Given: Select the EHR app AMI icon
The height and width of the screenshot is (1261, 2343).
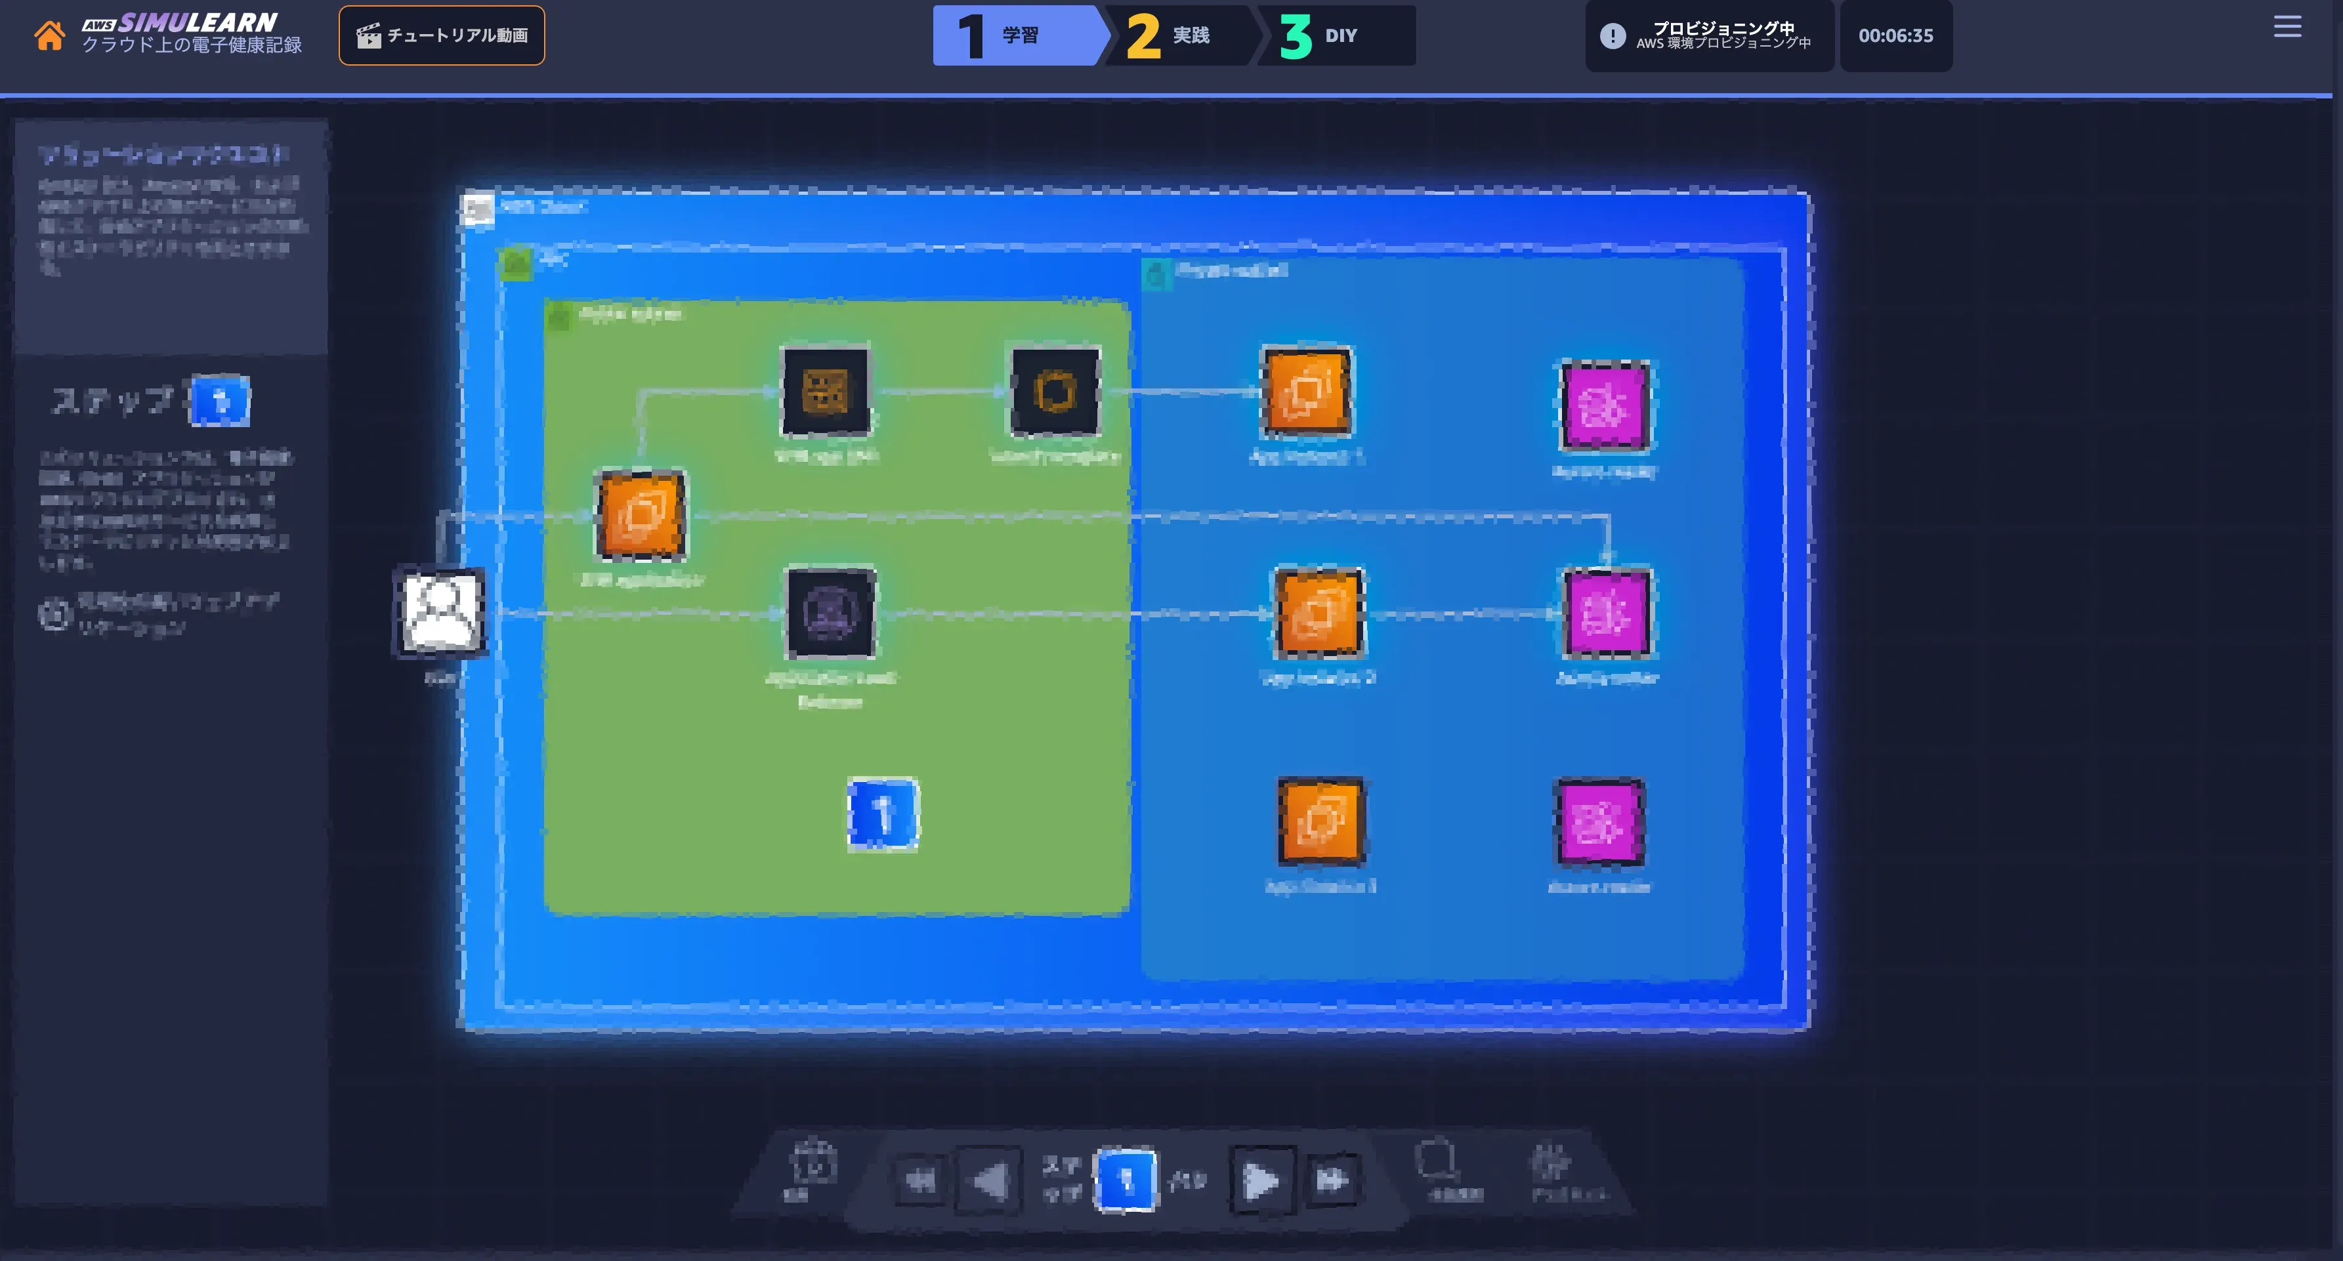Looking at the screenshot, I should [x=826, y=392].
